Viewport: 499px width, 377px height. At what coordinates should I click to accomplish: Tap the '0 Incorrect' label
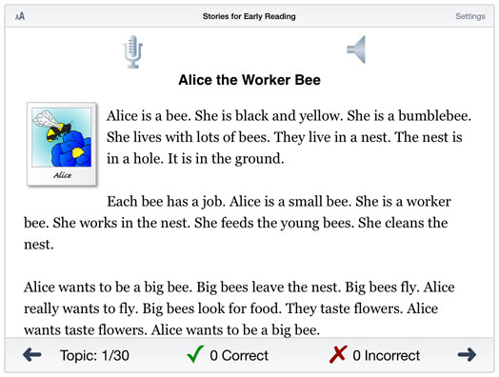point(387,355)
